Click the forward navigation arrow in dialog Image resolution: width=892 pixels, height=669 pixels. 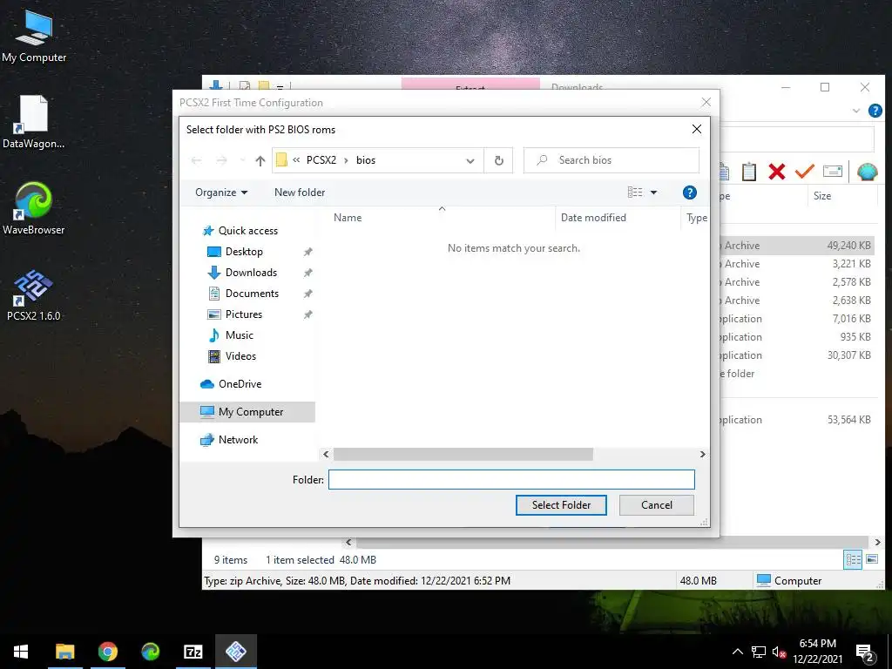(222, 160)
